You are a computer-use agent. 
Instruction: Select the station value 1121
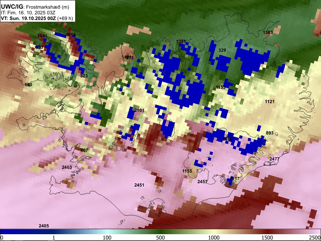click(x=270, y=102)
